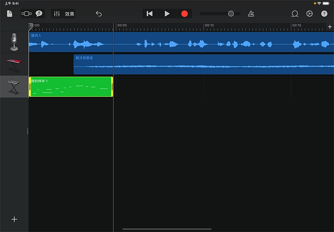Select the sampler keyboard stand track
This screenshot has width=334, height=232.
14,87
